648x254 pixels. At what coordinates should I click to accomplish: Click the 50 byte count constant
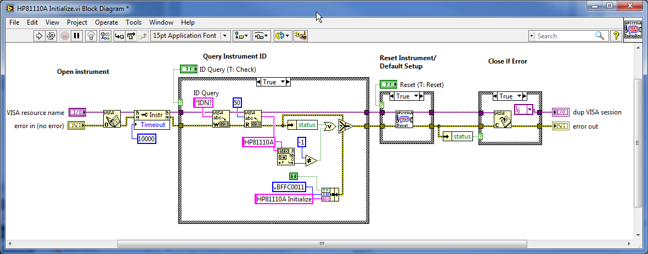pyautogui.click(x=237, y=102)
